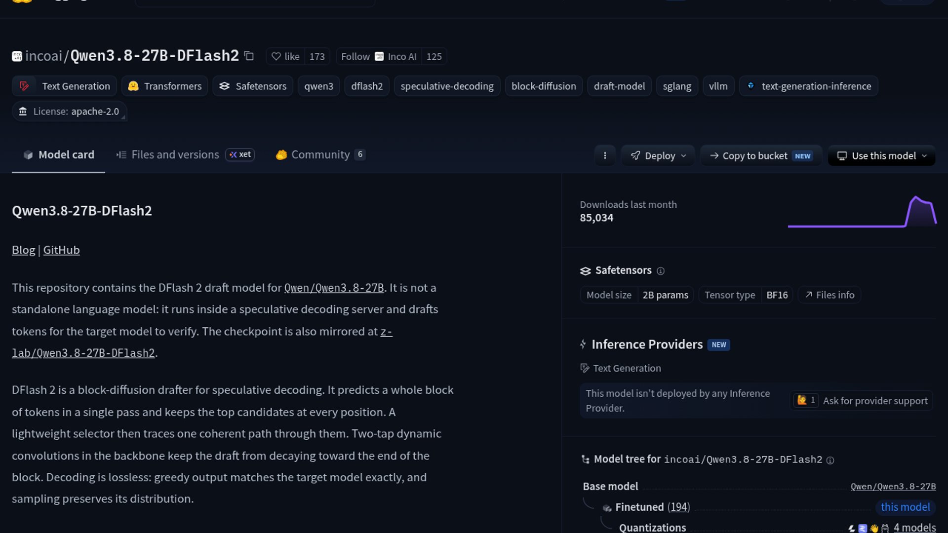Viewport: 948px width, 533px height.
Task: Select the block-diffusion tag
Action: click(544, 86)
